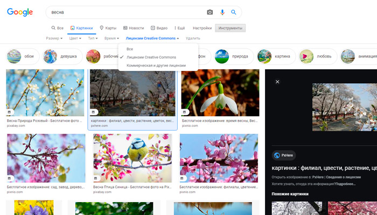Choose Коммерческая и другие лицензии
Viewport: 377px width, 215px height.
pyautogui.click(x=158, y=65)
